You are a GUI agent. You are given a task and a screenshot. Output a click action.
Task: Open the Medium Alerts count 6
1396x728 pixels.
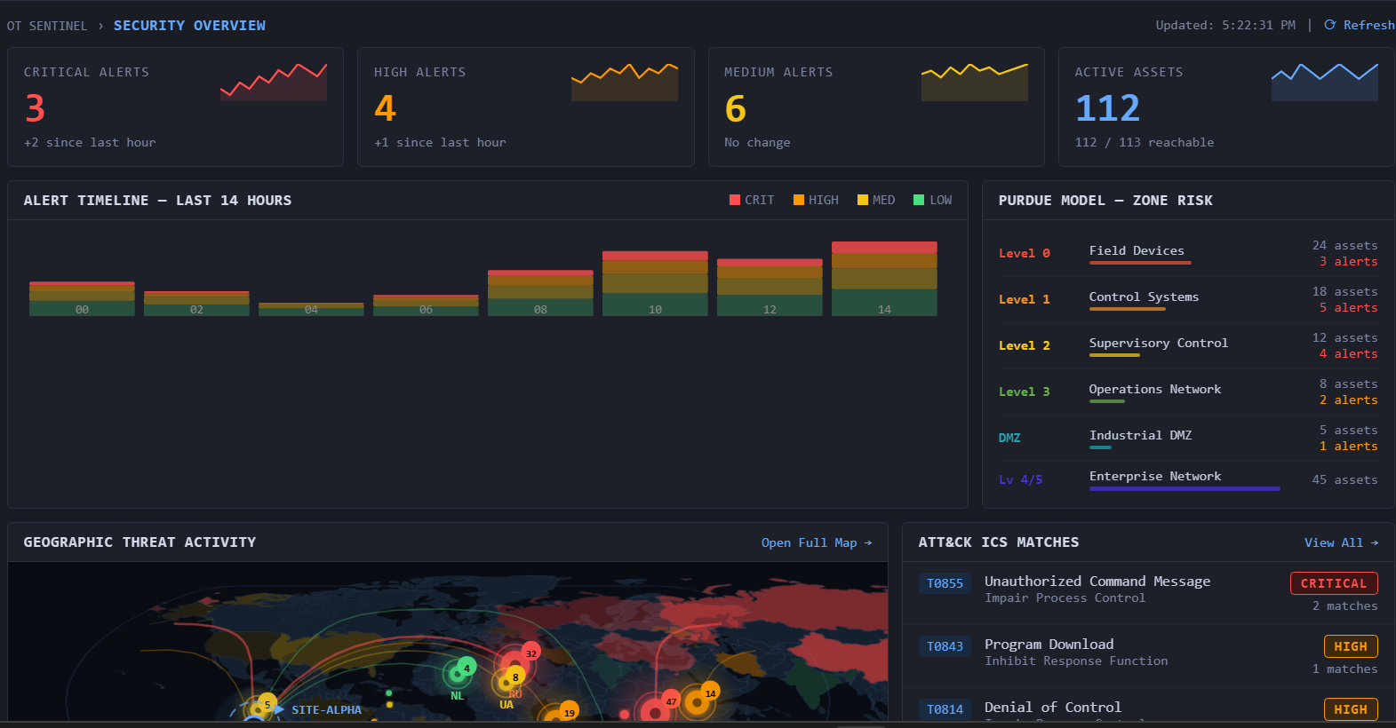click(736, 108)
